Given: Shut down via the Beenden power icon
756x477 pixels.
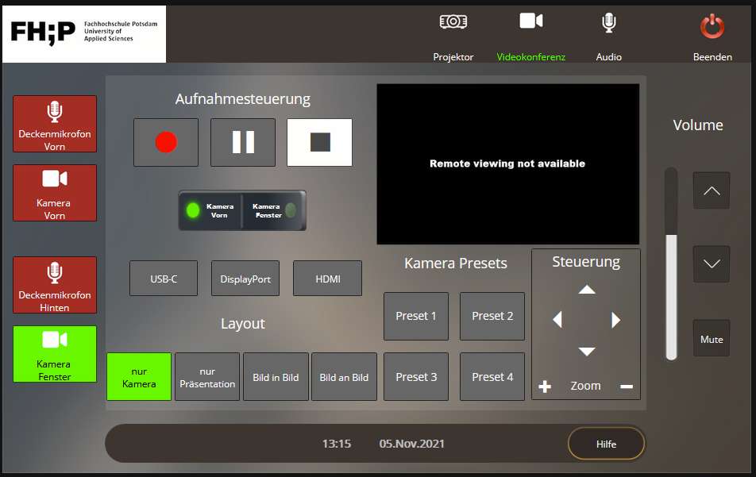Looking at the screenshot, I should pos(712,36).
